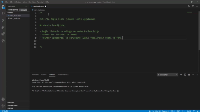This screenshot has width=200, height=112.
Task: Change CRLF end of line sequence
Action: 178,111
